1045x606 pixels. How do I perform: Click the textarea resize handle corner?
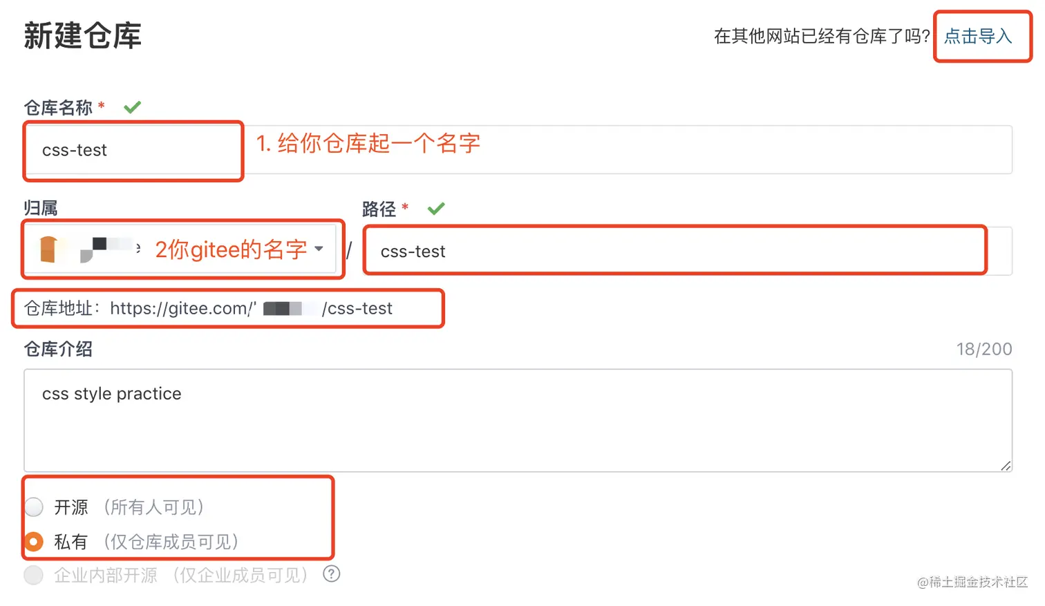pos(1006,466)
